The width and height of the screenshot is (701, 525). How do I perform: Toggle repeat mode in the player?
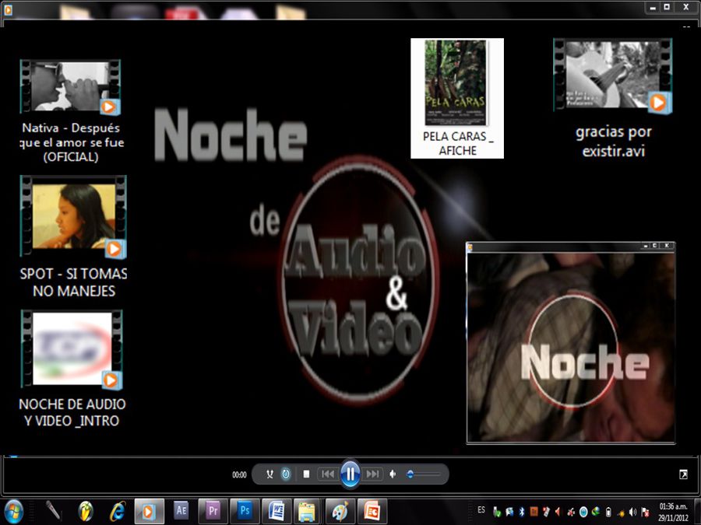pyautogui.click(x=286, y=474)
